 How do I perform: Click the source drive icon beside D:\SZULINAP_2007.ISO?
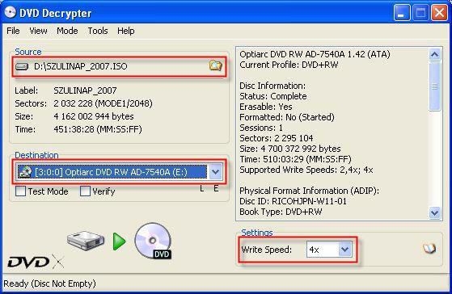pyautogui.click(x=22, y=66)
